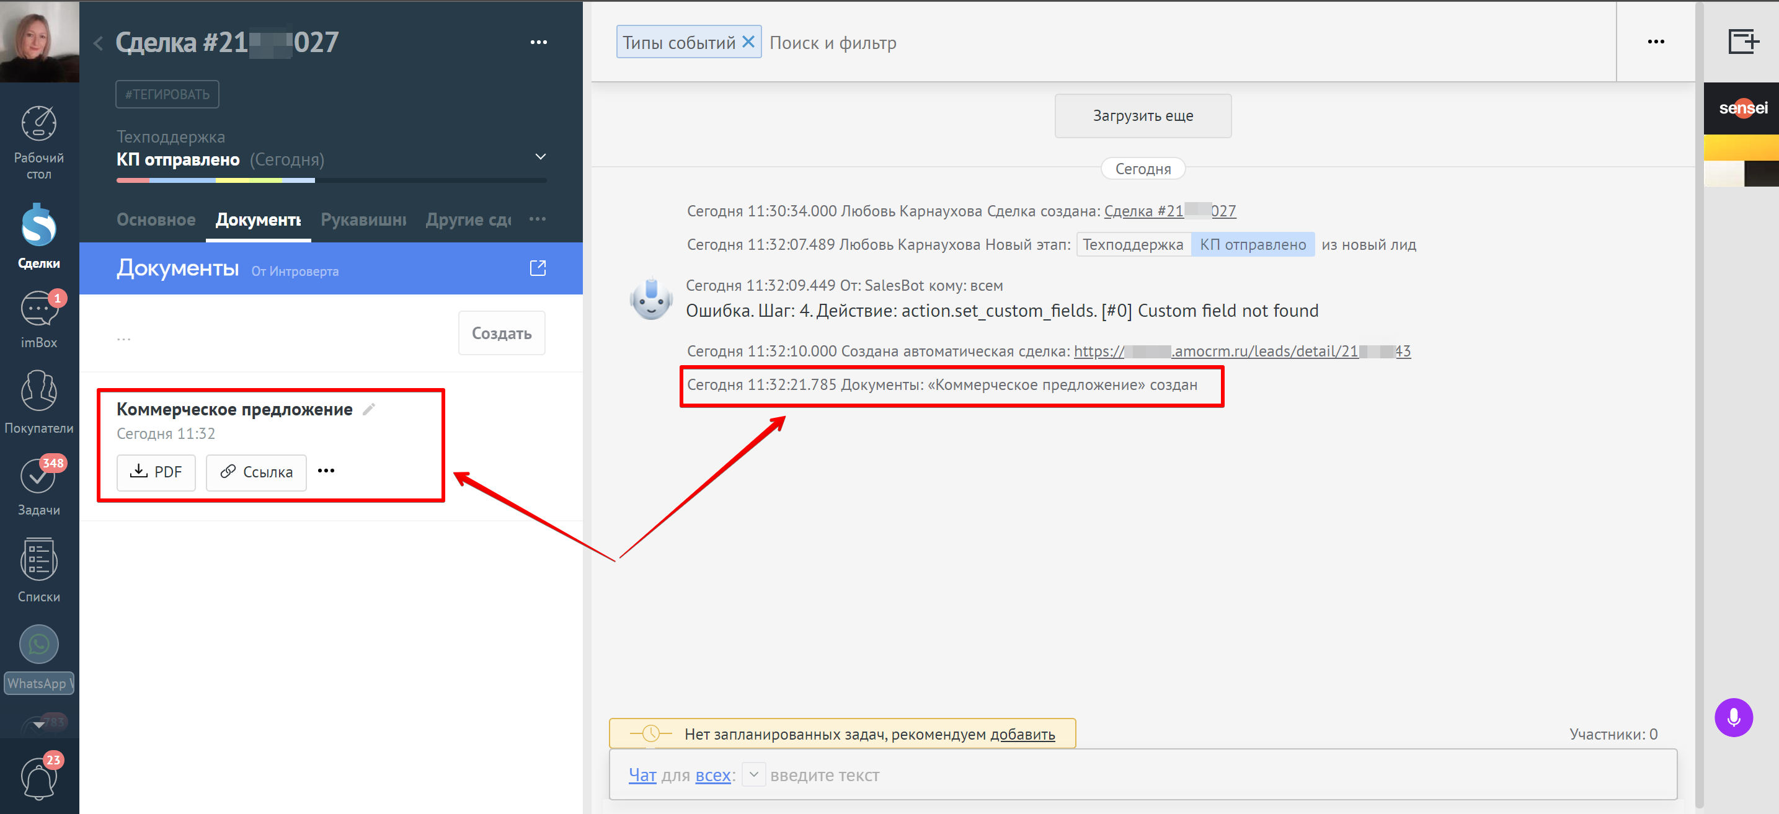
Task: Click SalesBot avatar icon
Action: (650, 299)
